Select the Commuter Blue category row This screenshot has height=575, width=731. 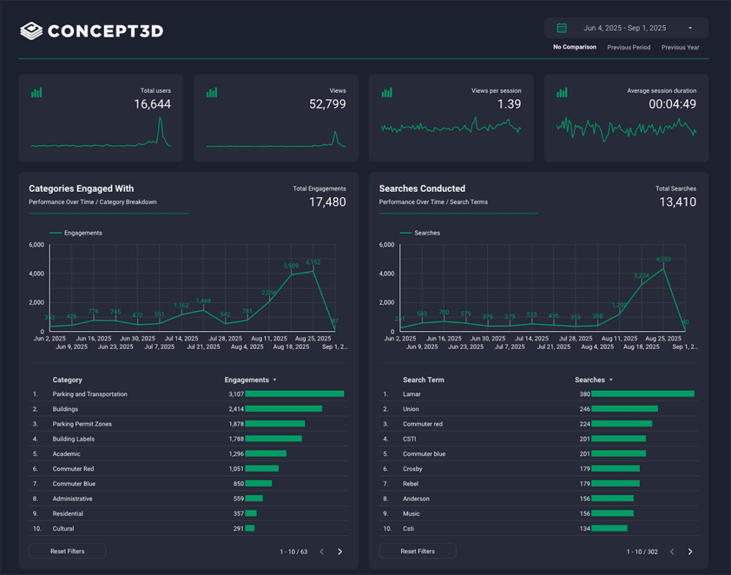pos(188,484)
